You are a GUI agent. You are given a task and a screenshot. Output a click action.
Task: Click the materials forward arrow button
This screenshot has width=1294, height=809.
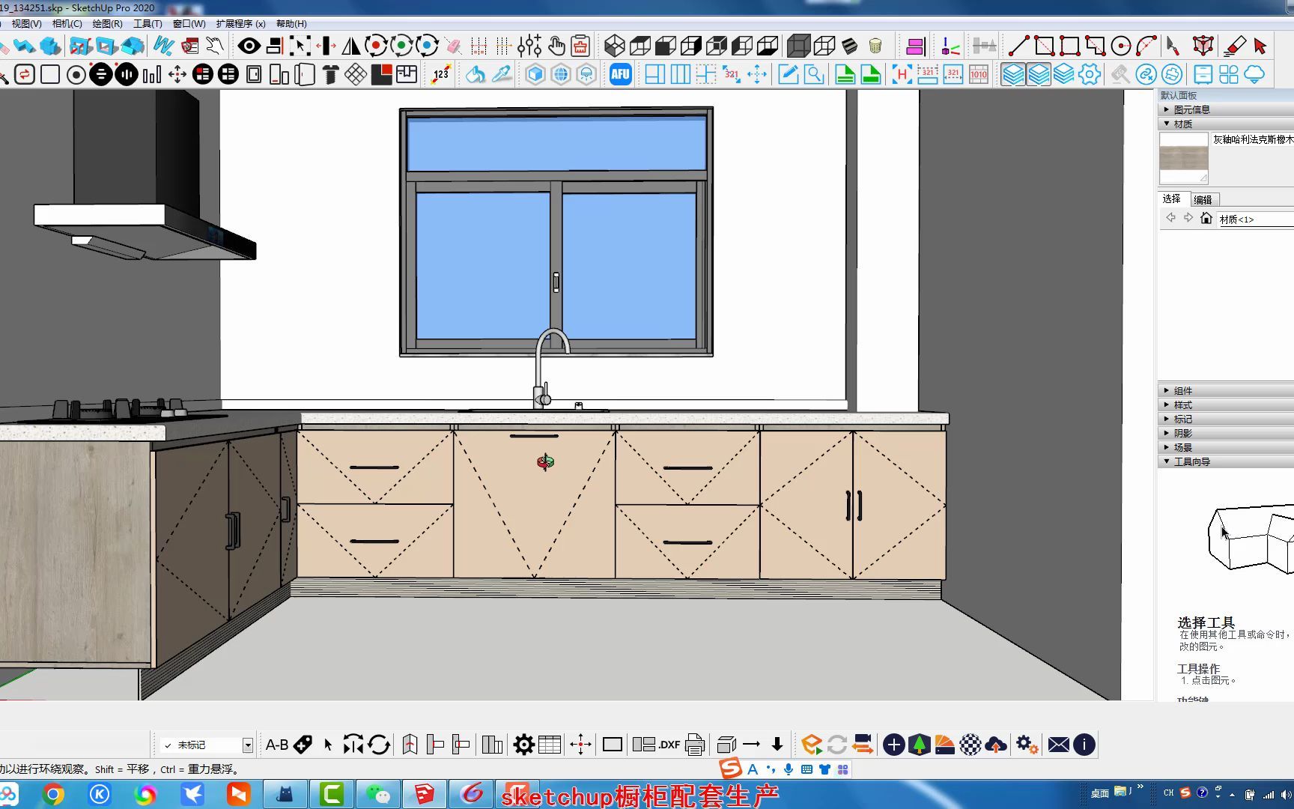pos(1188,218)
